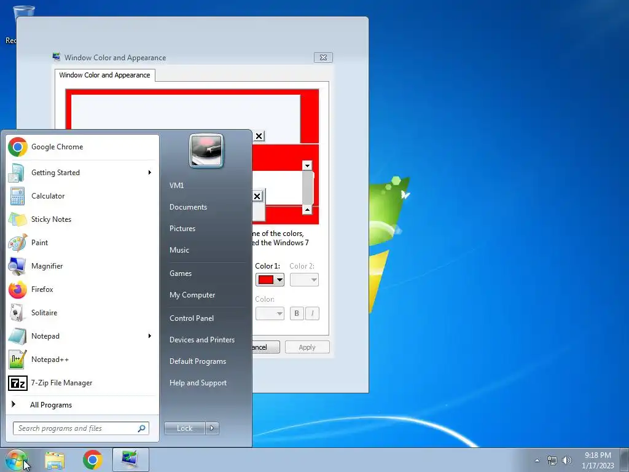The image size is (629, 472).
Task: Open 7-Zip File Manager
Action: (82, 383)
